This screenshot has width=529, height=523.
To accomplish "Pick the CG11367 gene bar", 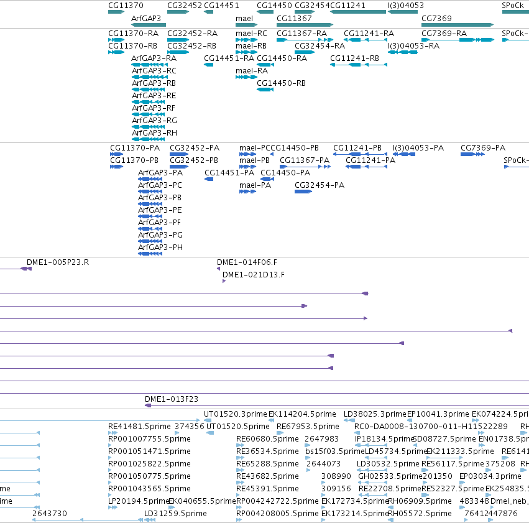I will pos(305,25).
